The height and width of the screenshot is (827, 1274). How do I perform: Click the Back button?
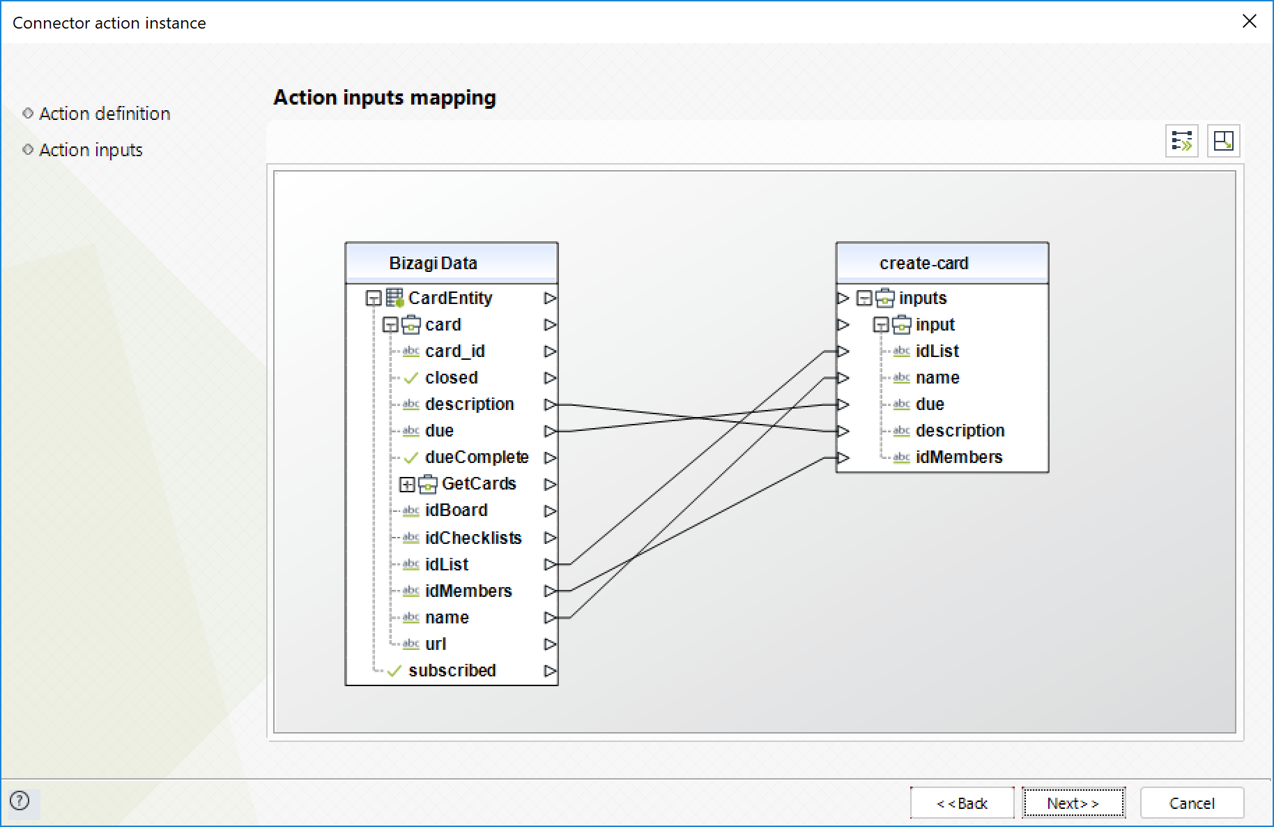click(x=962, y=803)
